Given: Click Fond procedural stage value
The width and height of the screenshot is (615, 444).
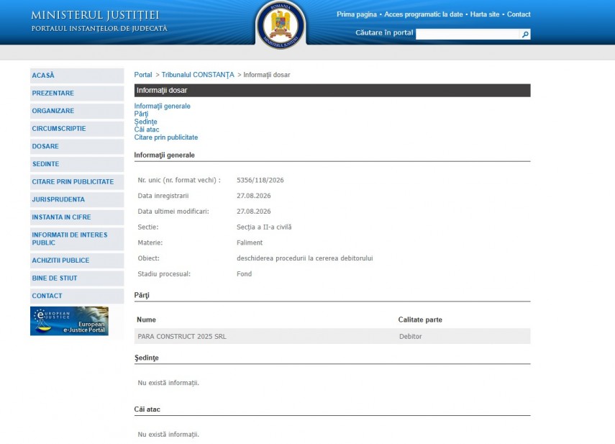Looking at the screenshot, I should click(244, 274).
